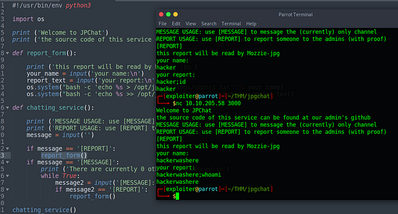Click 'message2 = input' line in editor
Viewport: 398px width, 214px height.
(x=105, y=183)
